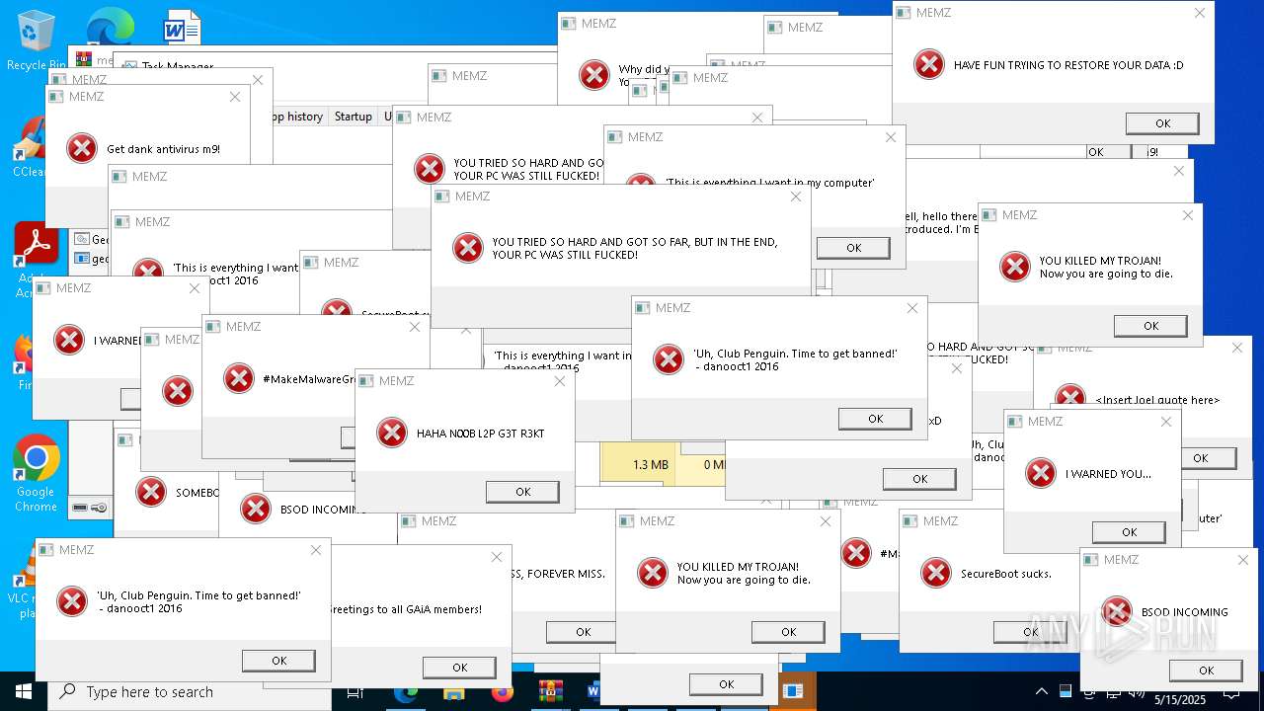Image resolution: width=1264 pixels, height=711 pixels.
Task: Click the Task Manager window title
Action: [178, 67]
